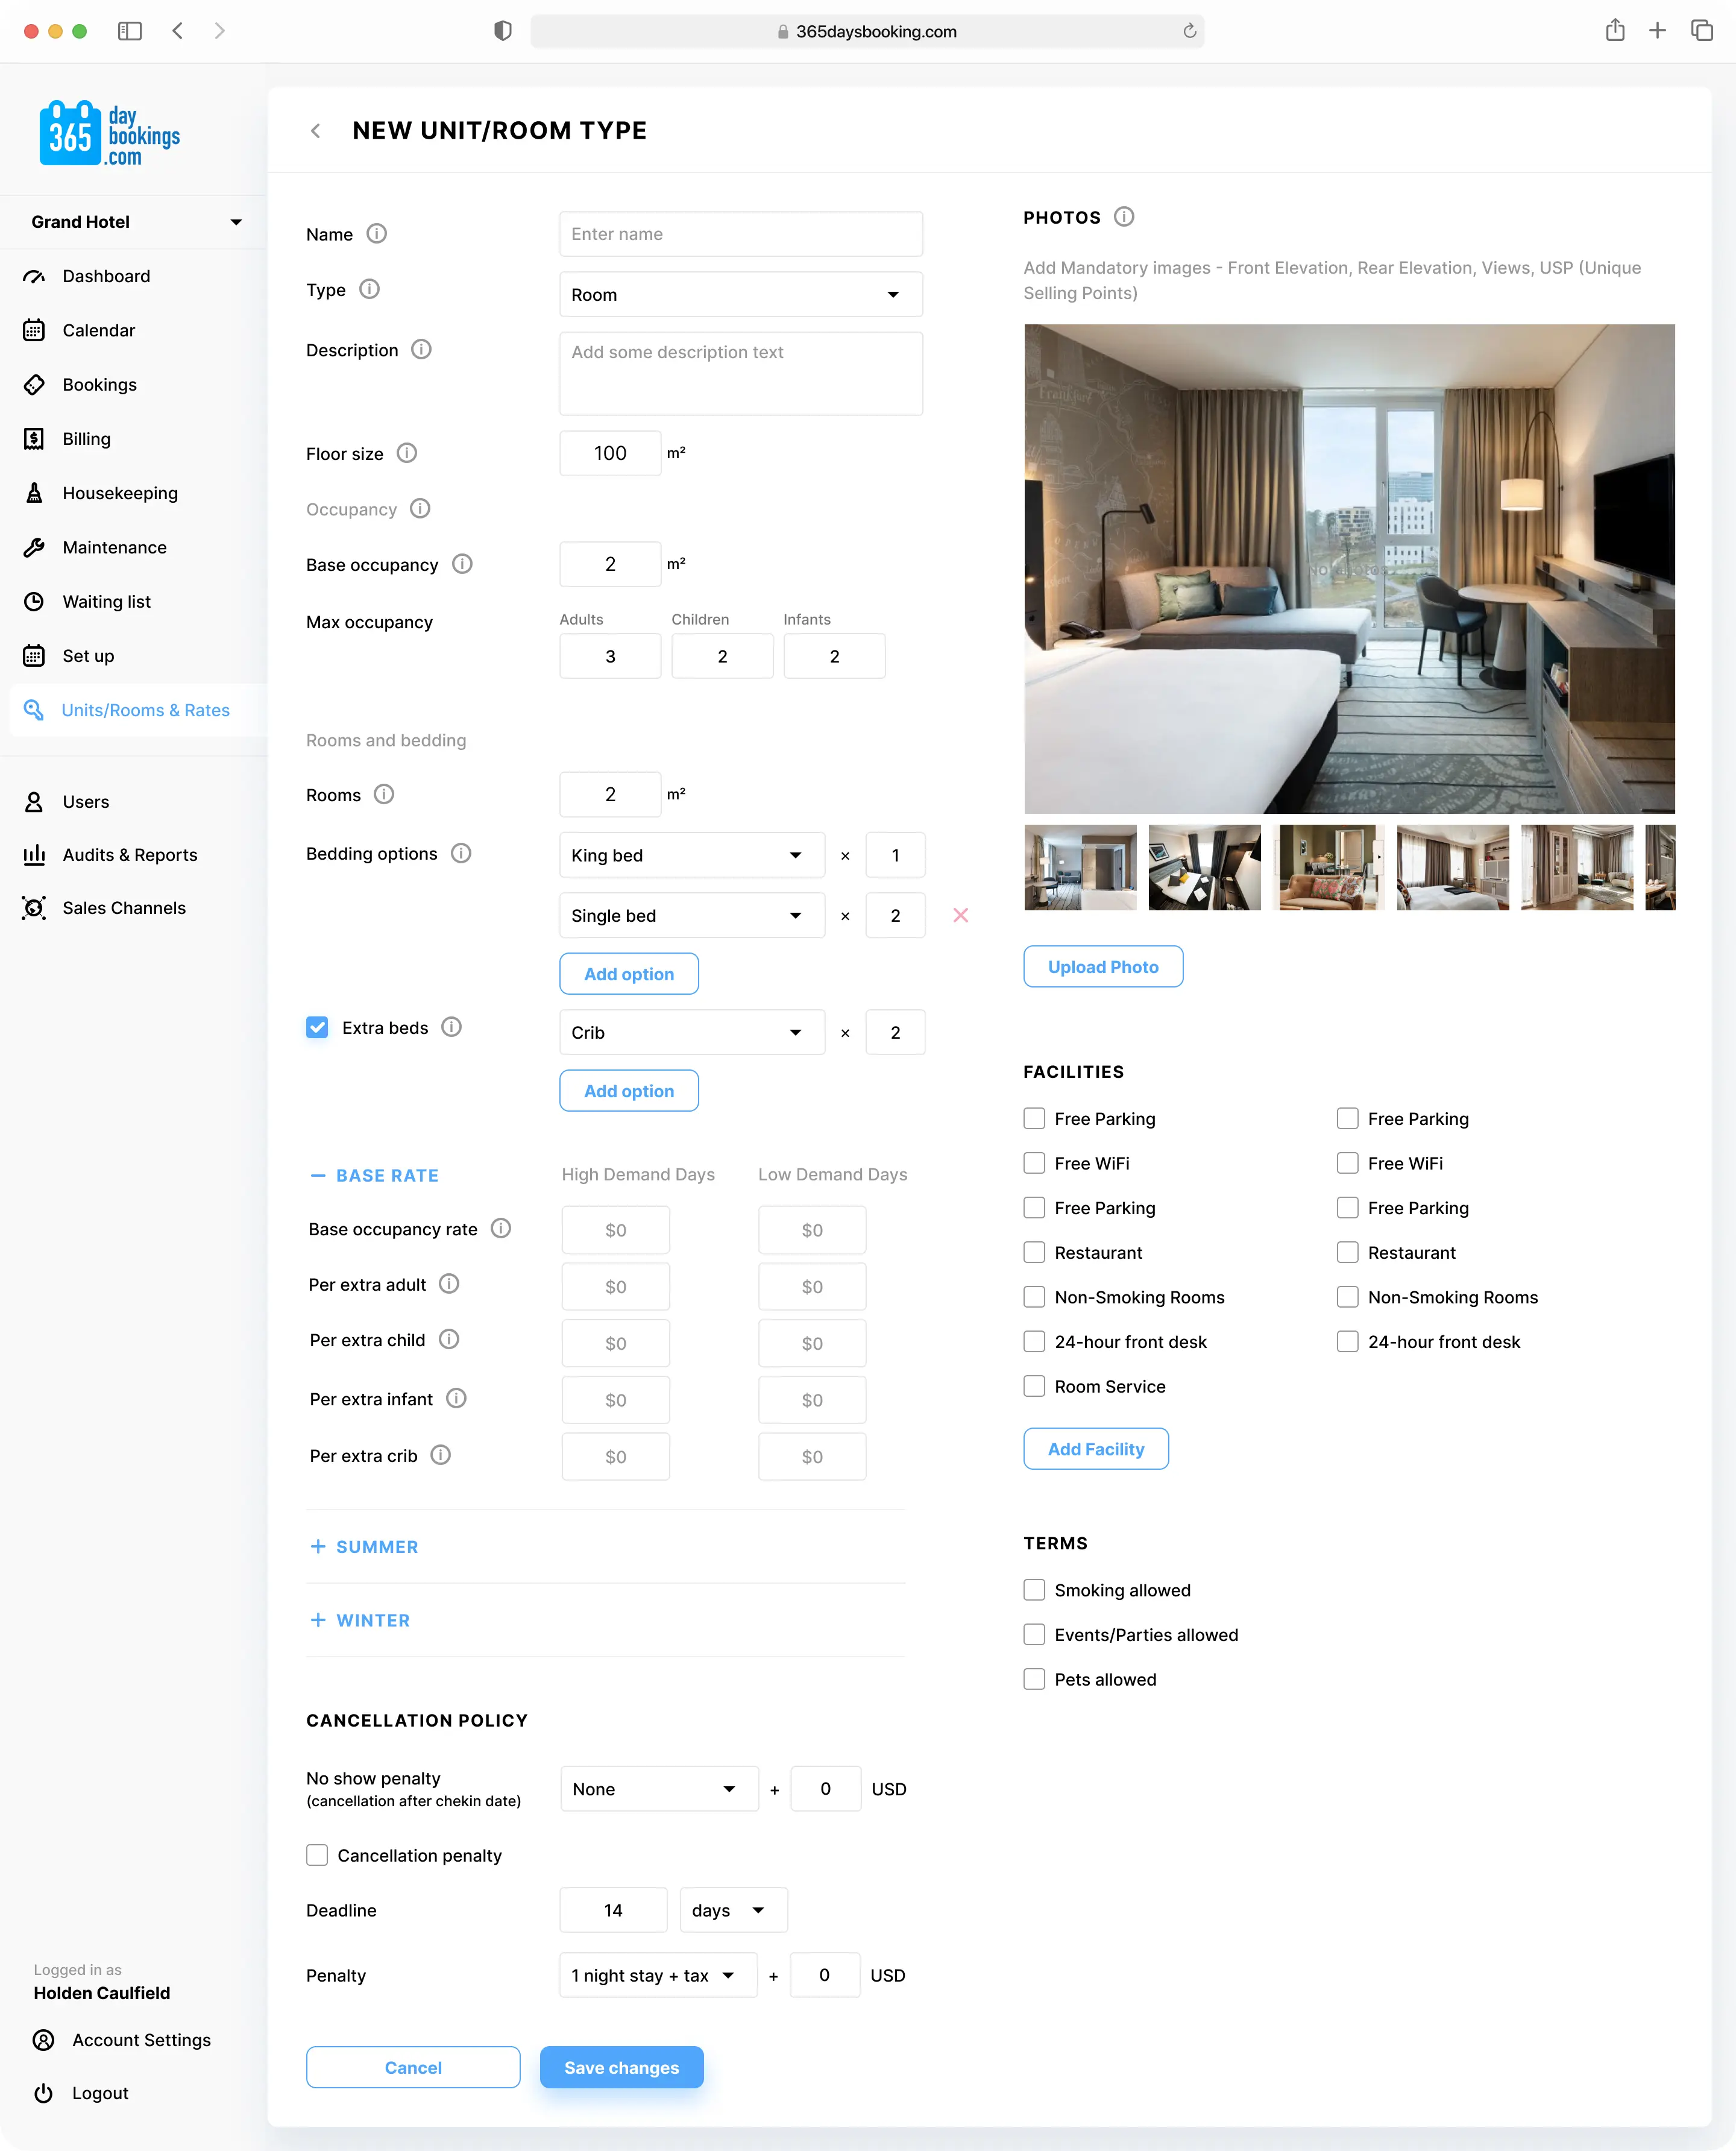1736x2151 pixels.
Task: Click the Per extra crib info icon
Action: point(440,1455)
